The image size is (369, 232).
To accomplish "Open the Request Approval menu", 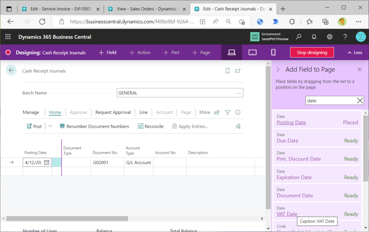I will tap(113, 112).
